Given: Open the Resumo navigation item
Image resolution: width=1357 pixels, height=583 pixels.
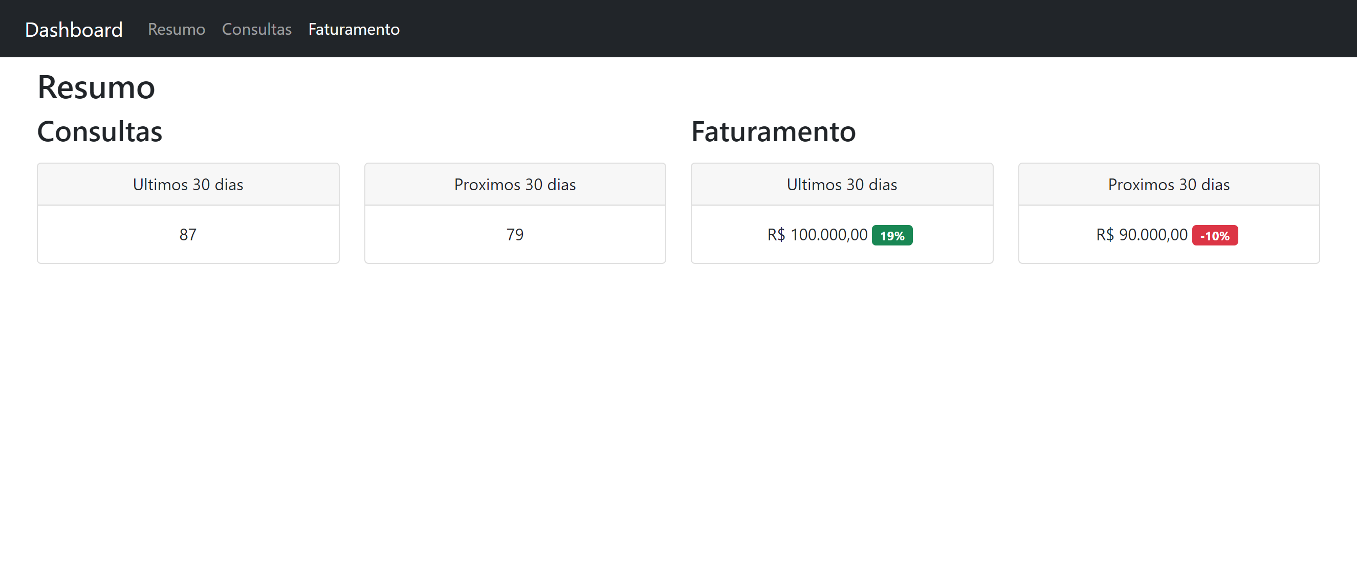Looking at the screenshot, I should click(x=176, y=29).
